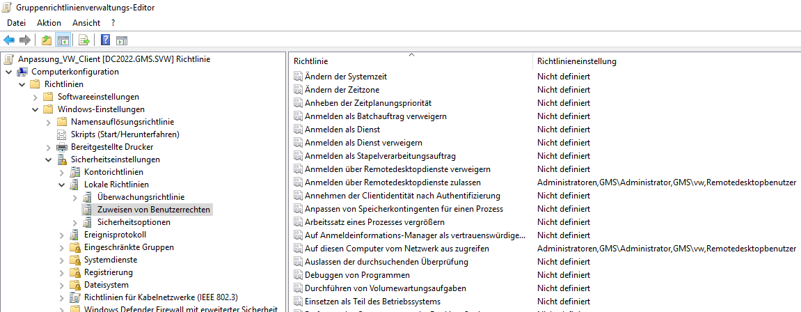
Task: Open Help via blue question mark icon
Action: (106, 40)
